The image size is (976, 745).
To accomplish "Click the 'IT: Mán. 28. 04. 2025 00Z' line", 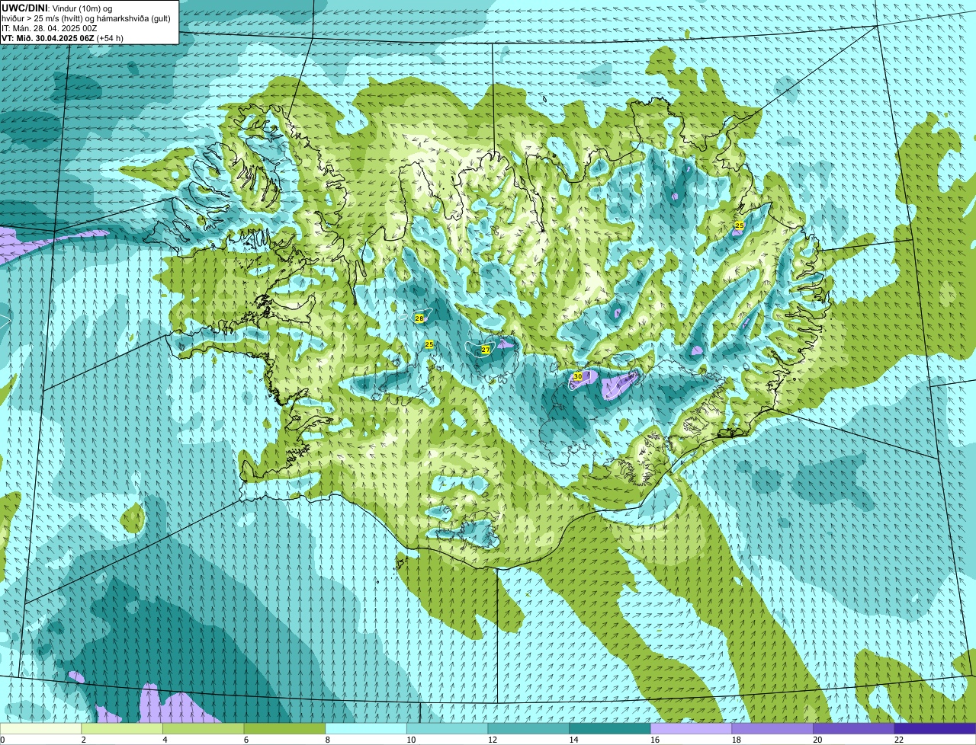I will (49, 28).
